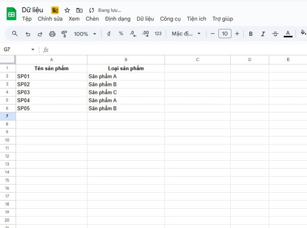Select the Sản phẩm C cell
Image resolution: width=307 pixels, height=228 pixels.
126,93
